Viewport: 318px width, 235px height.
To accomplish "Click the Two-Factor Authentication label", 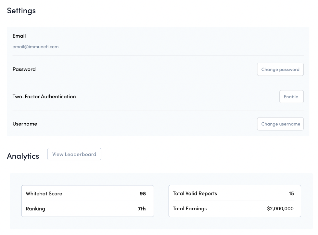I will pos(44,97).
